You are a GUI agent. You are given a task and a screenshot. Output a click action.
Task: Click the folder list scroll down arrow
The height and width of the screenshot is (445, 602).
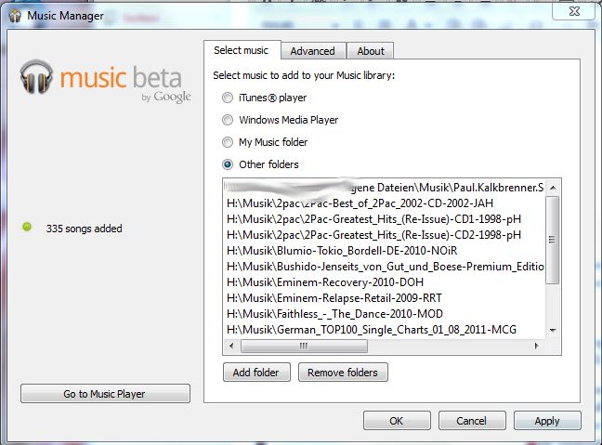click(553, 330)
